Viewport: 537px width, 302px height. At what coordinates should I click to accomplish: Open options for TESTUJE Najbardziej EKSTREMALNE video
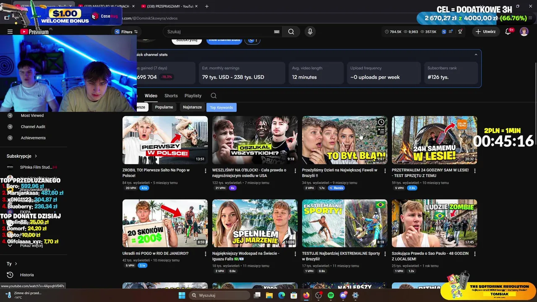(x=385, y=254)
